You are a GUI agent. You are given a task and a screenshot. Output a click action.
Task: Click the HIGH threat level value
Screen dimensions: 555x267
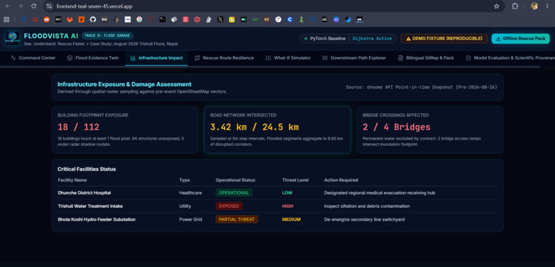[288, 206]
